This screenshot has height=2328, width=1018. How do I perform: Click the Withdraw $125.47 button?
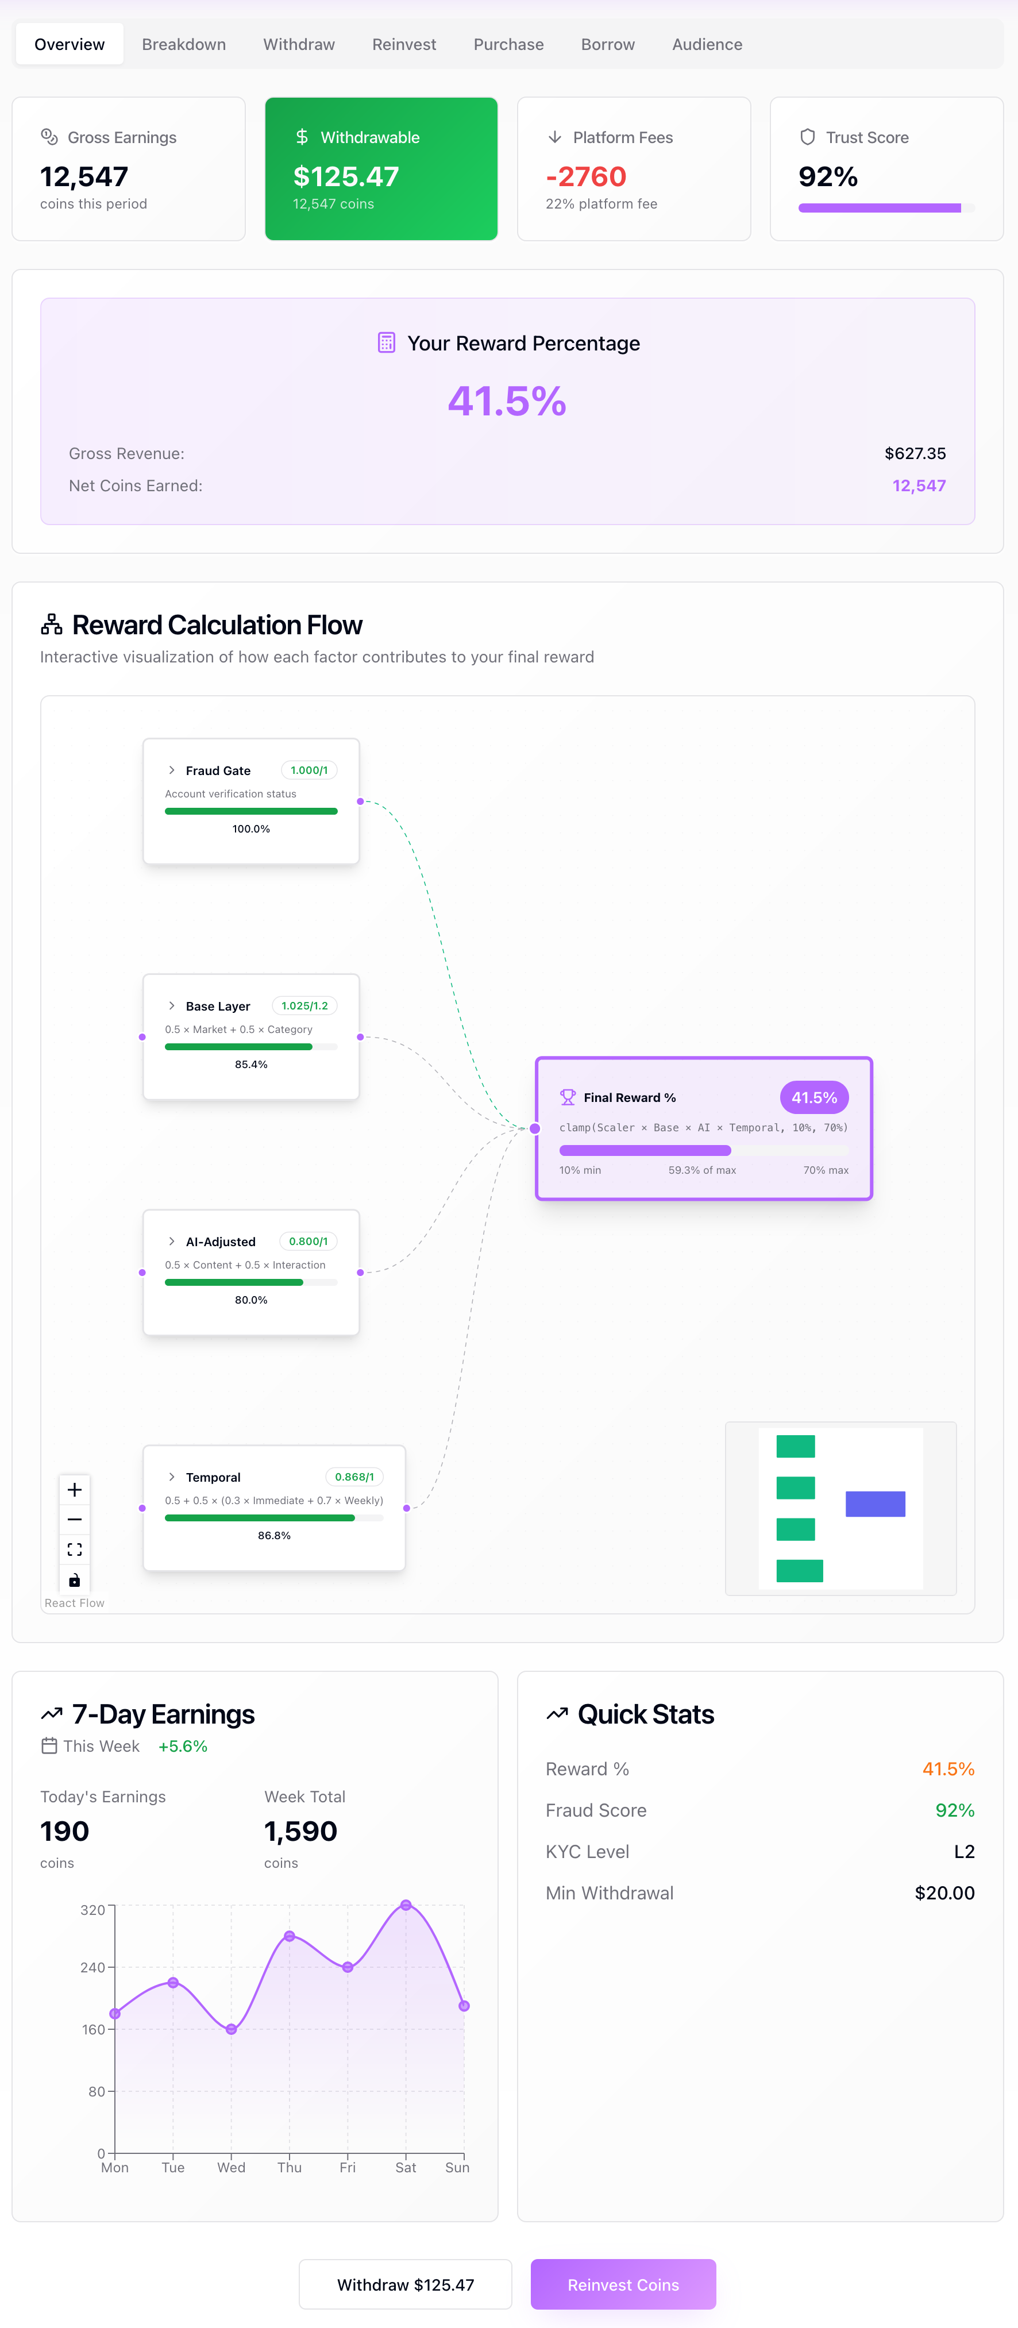click(404, 2284)
